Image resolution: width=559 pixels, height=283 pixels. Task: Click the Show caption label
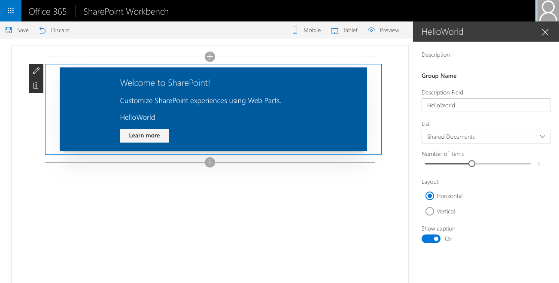[438, 228]
